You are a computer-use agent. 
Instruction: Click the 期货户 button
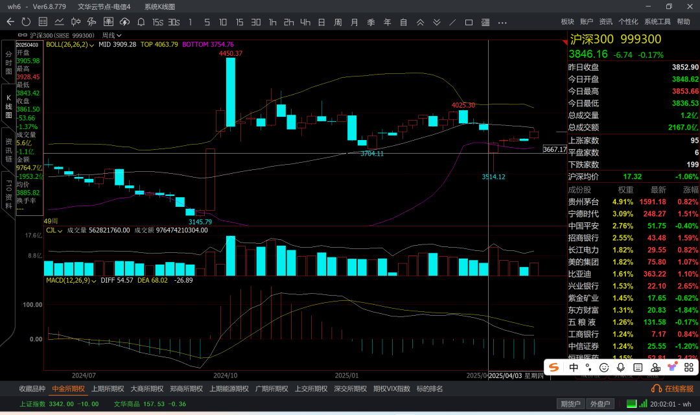click(x=571, y=404)
